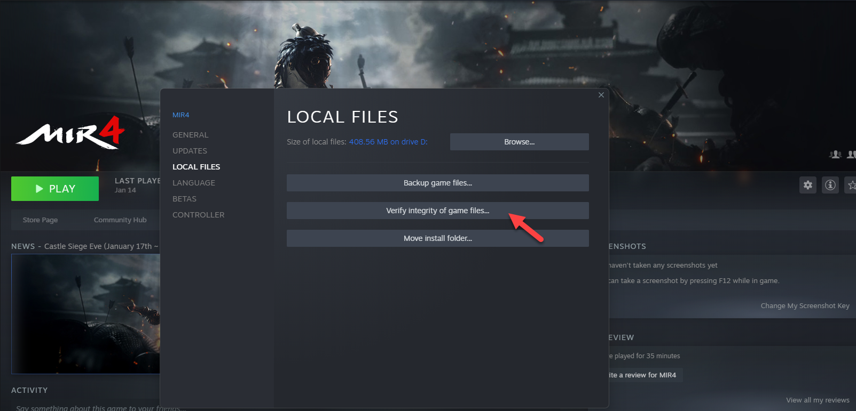Open the UPDATES properties tab

click(x=190, y=151)
